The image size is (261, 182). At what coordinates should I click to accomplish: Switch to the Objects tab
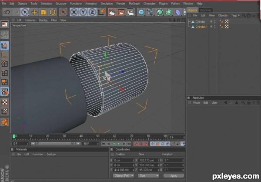(192, 10)
